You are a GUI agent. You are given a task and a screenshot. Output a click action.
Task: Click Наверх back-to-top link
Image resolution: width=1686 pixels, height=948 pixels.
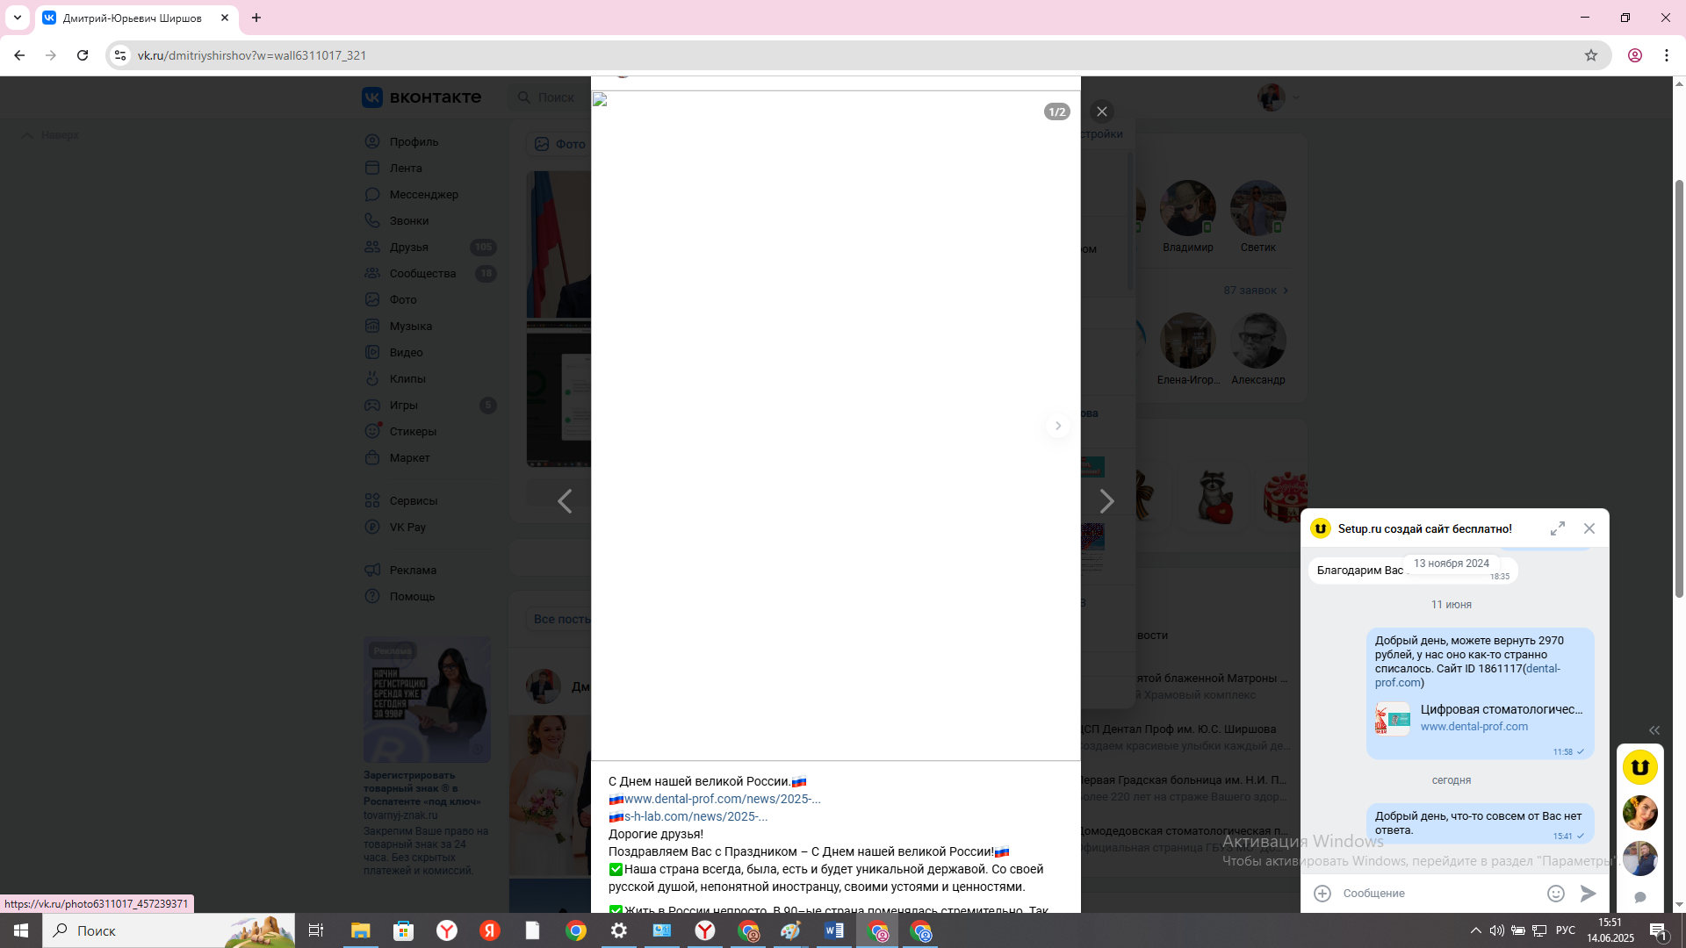(51, 135)
